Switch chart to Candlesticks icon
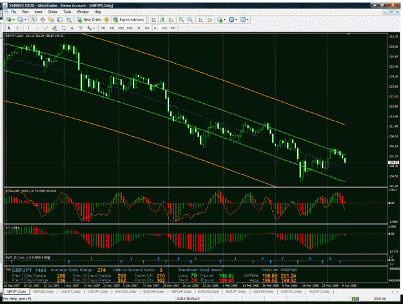The image size is (403, 304). (x=162, y=20)
